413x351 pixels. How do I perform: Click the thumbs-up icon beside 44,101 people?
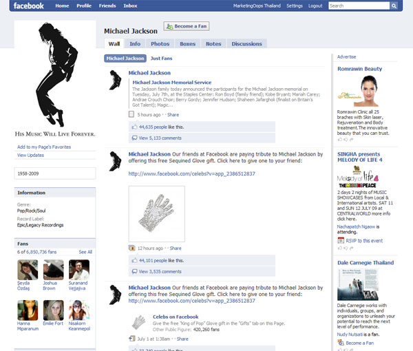(x=134, y=260)
